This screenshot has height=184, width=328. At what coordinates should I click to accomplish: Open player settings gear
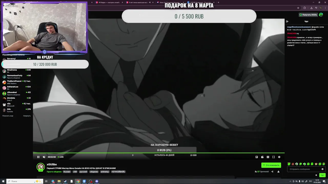pos(279,157)
